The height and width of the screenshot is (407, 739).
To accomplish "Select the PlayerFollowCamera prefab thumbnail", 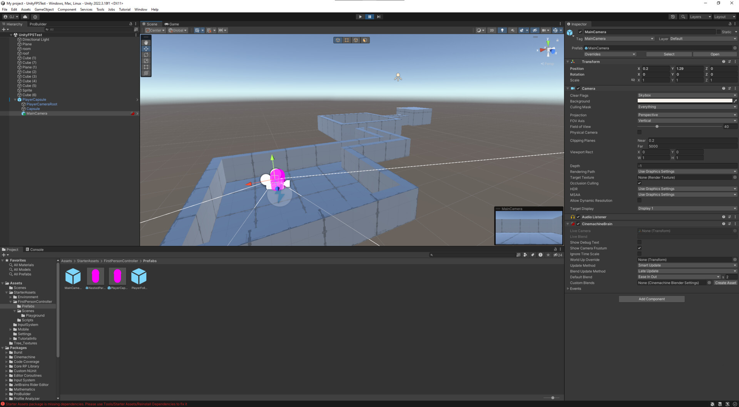I will pyautogui.click(x=139, y=276).
